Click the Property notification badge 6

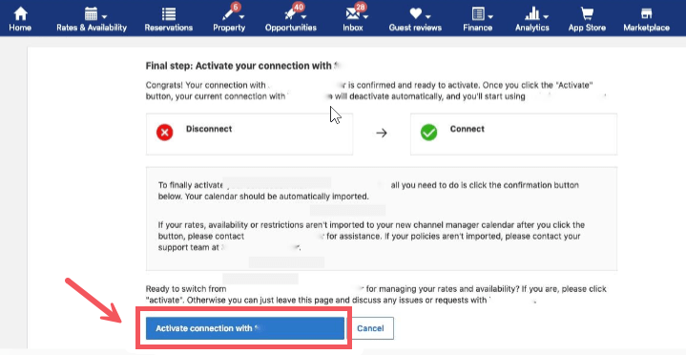(237, 7)
